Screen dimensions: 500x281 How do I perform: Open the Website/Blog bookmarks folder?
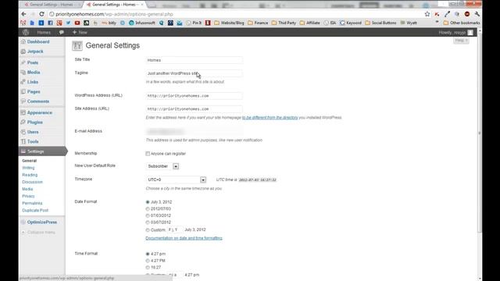(229, 23)
